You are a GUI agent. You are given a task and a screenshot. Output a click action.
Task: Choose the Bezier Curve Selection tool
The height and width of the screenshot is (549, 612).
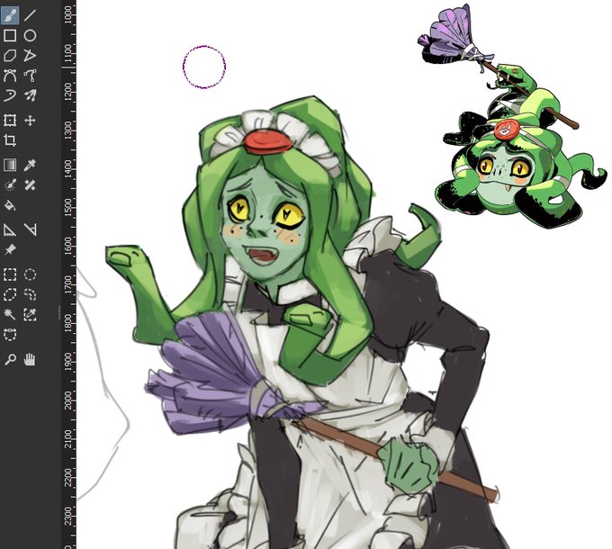[x=10, y=335]
